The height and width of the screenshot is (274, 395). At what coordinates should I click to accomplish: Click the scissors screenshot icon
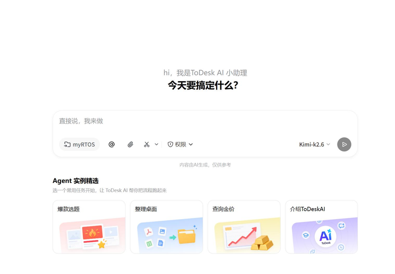point(146,144)
